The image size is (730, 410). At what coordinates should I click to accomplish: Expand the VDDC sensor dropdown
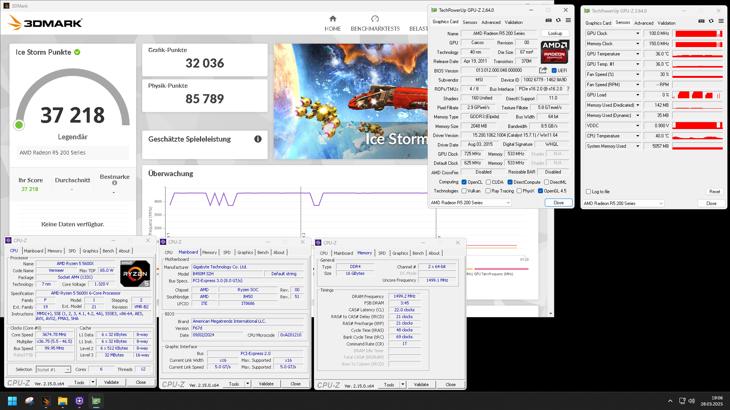click(x=638, y=126)
